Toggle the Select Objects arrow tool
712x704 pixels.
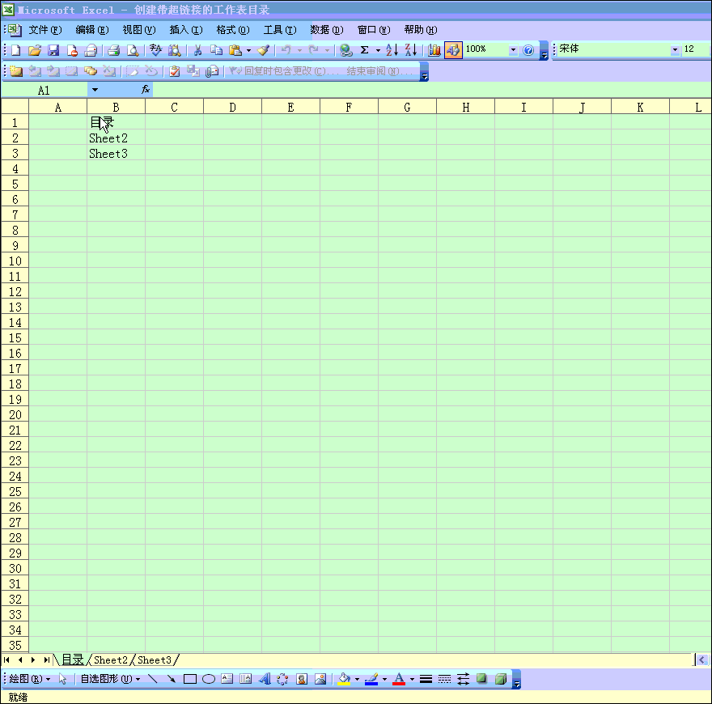coord(63,679)
